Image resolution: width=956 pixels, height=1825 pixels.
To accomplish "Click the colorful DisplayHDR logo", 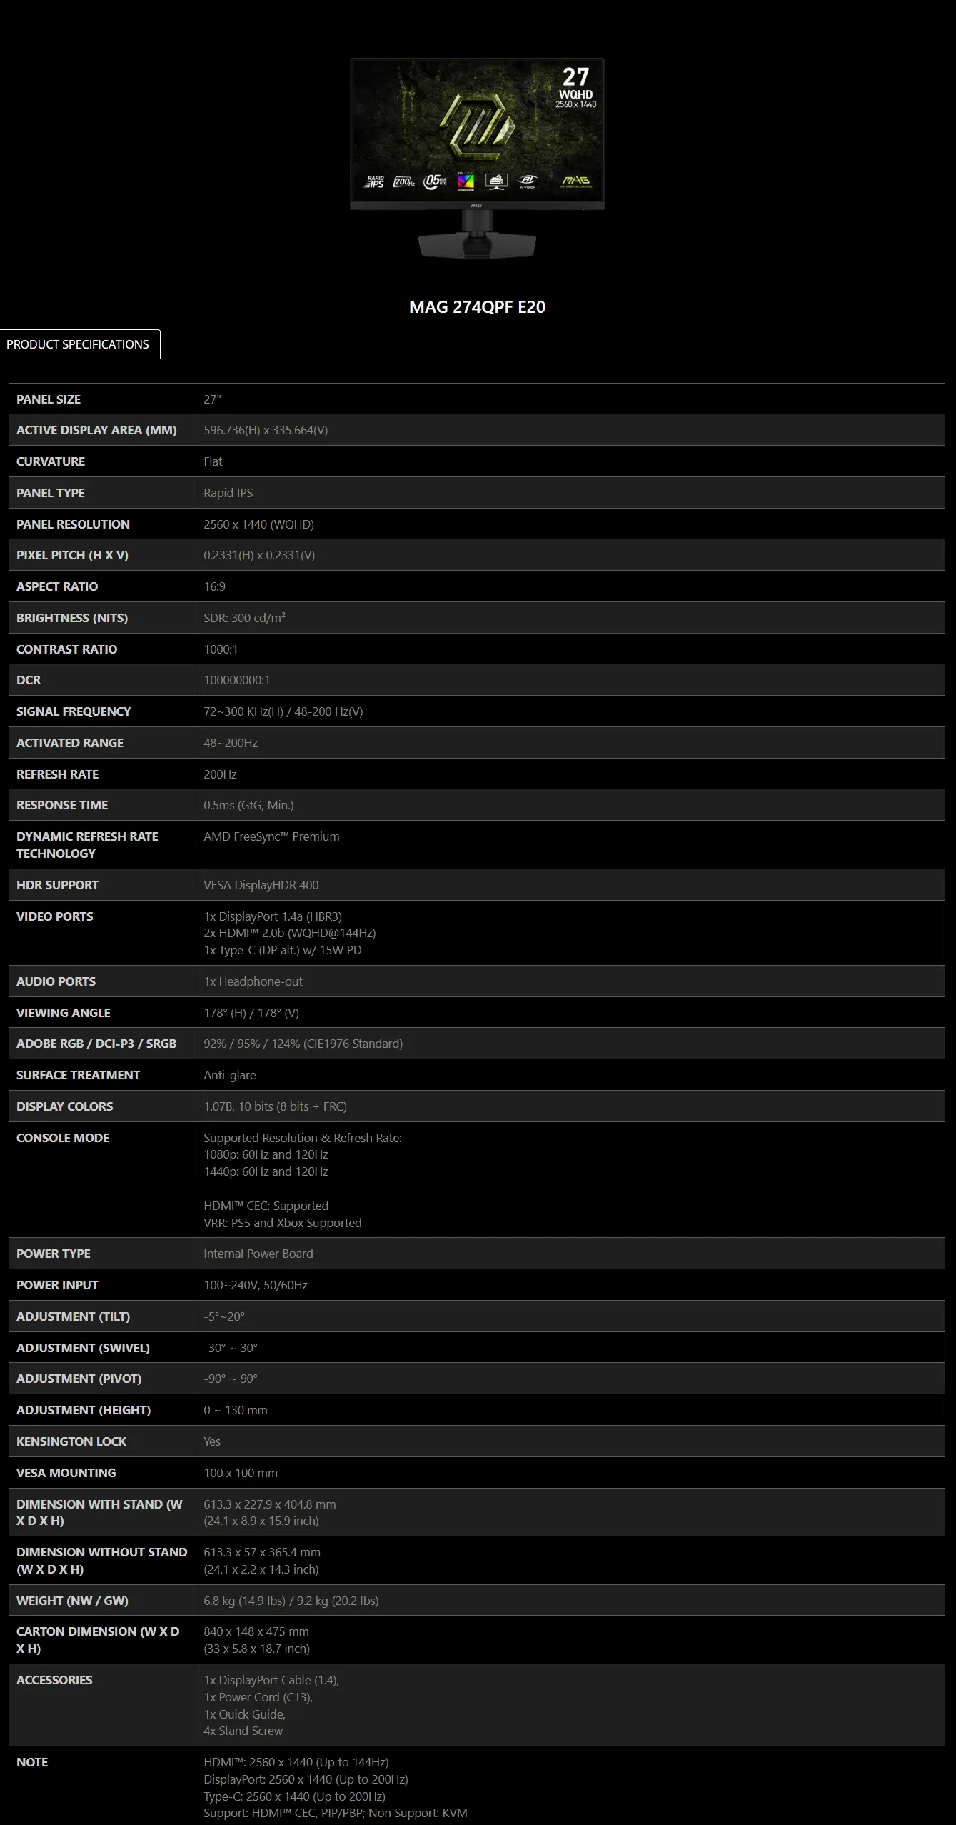I will pyautogui.click(x=466, y=182).
